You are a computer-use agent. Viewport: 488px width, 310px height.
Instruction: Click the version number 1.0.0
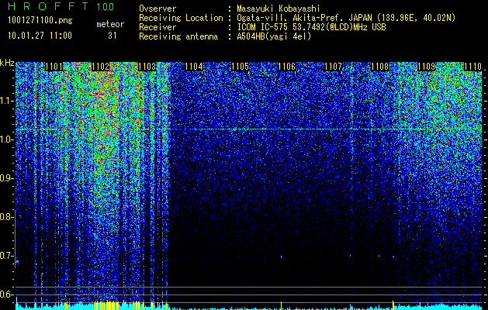pyautogui.click(x=105, y=6)
